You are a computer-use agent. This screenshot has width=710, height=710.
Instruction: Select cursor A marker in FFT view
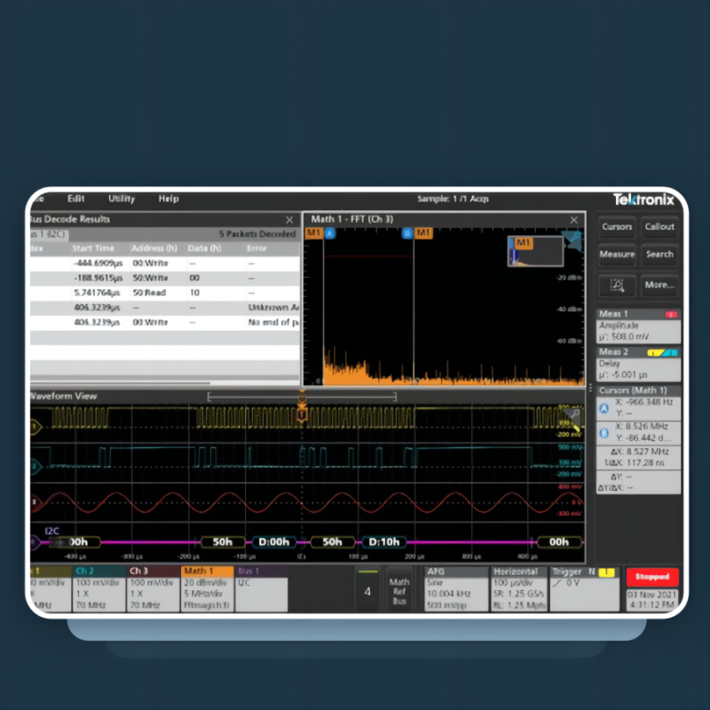tap(330, 233)
